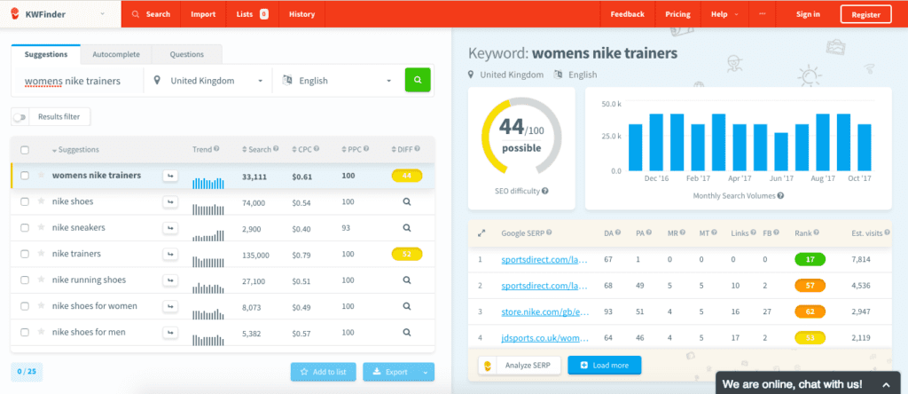
Task: Open the United Kingdom location dropdown
Action: tap(207, 81)
